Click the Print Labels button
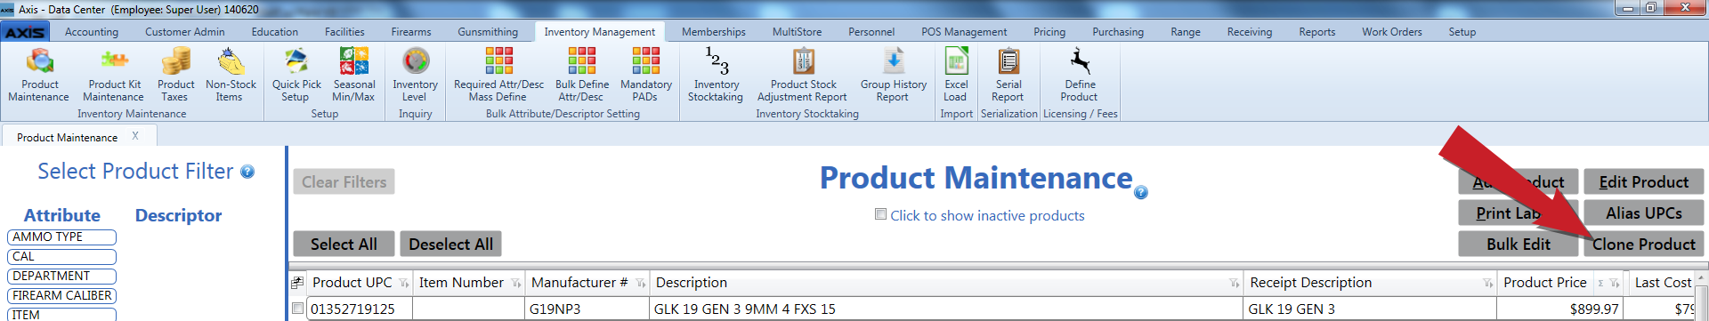Viewport: 1709px width, 321px height. pyautogui.click(x=1518, y=213)
